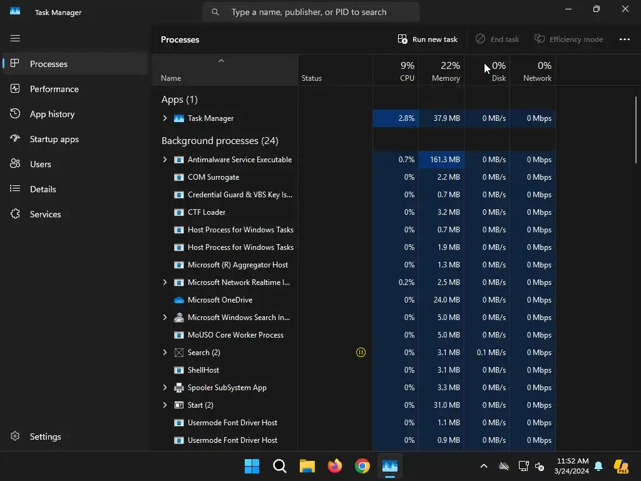
Task: Go to the Processes page
Action: point(76,64)
